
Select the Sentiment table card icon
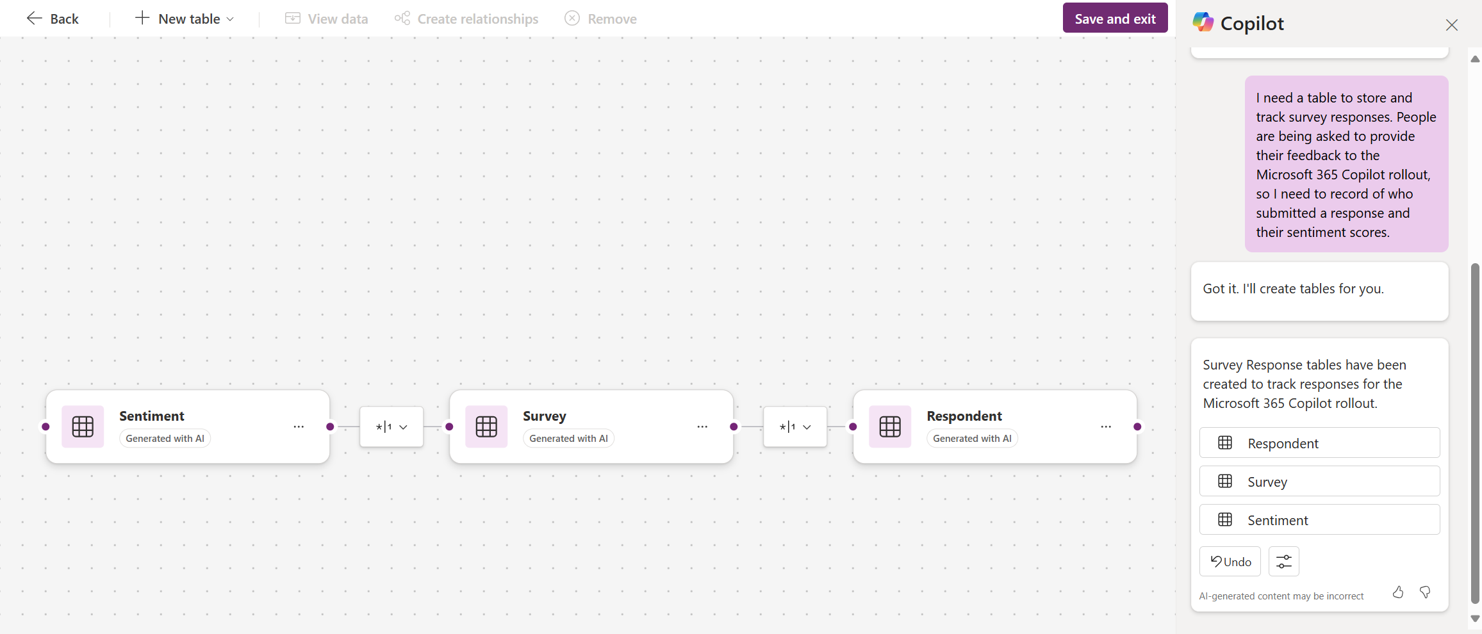click(83, 427)
